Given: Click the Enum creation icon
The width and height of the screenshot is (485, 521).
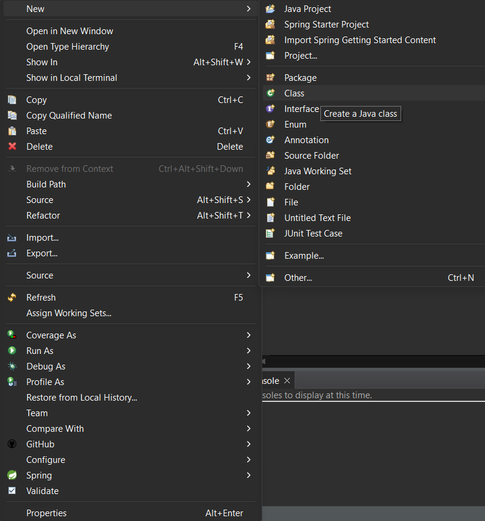Looking at the screenshot, I should point(270,124).
